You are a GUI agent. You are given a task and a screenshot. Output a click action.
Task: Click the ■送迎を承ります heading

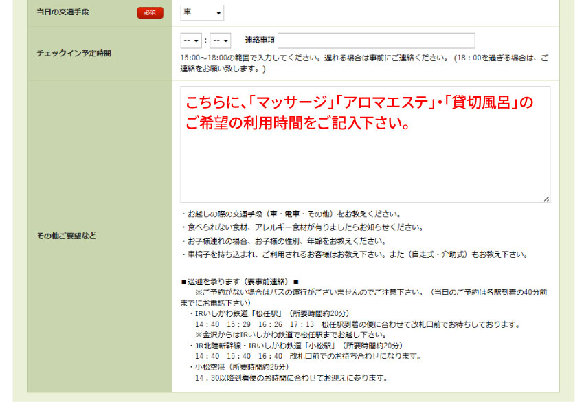click(240, 282)
